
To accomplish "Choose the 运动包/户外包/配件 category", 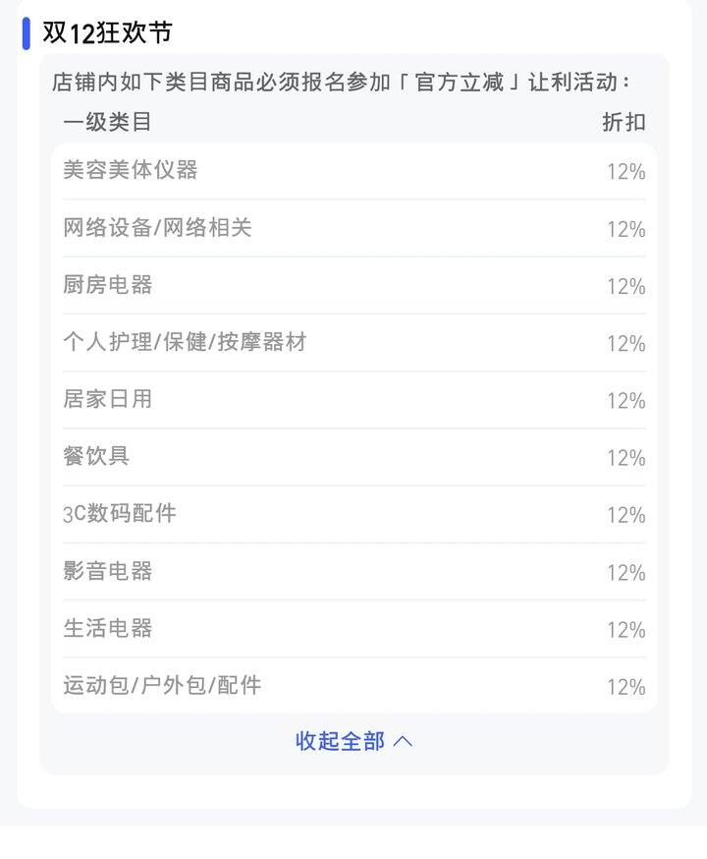I will 162,685.
